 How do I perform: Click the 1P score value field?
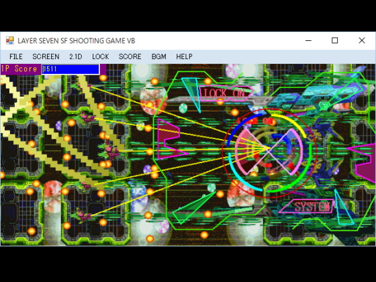pyautogui.click(x=70, y=69)
